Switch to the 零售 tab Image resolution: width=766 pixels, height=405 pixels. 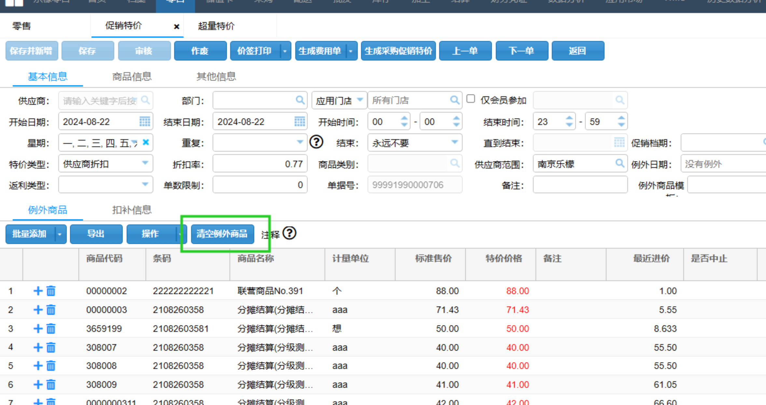point(21,26)
